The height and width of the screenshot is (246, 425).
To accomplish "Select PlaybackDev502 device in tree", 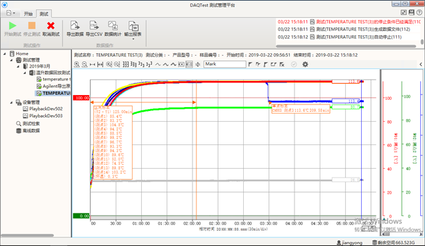I will (x=46, y=109).
